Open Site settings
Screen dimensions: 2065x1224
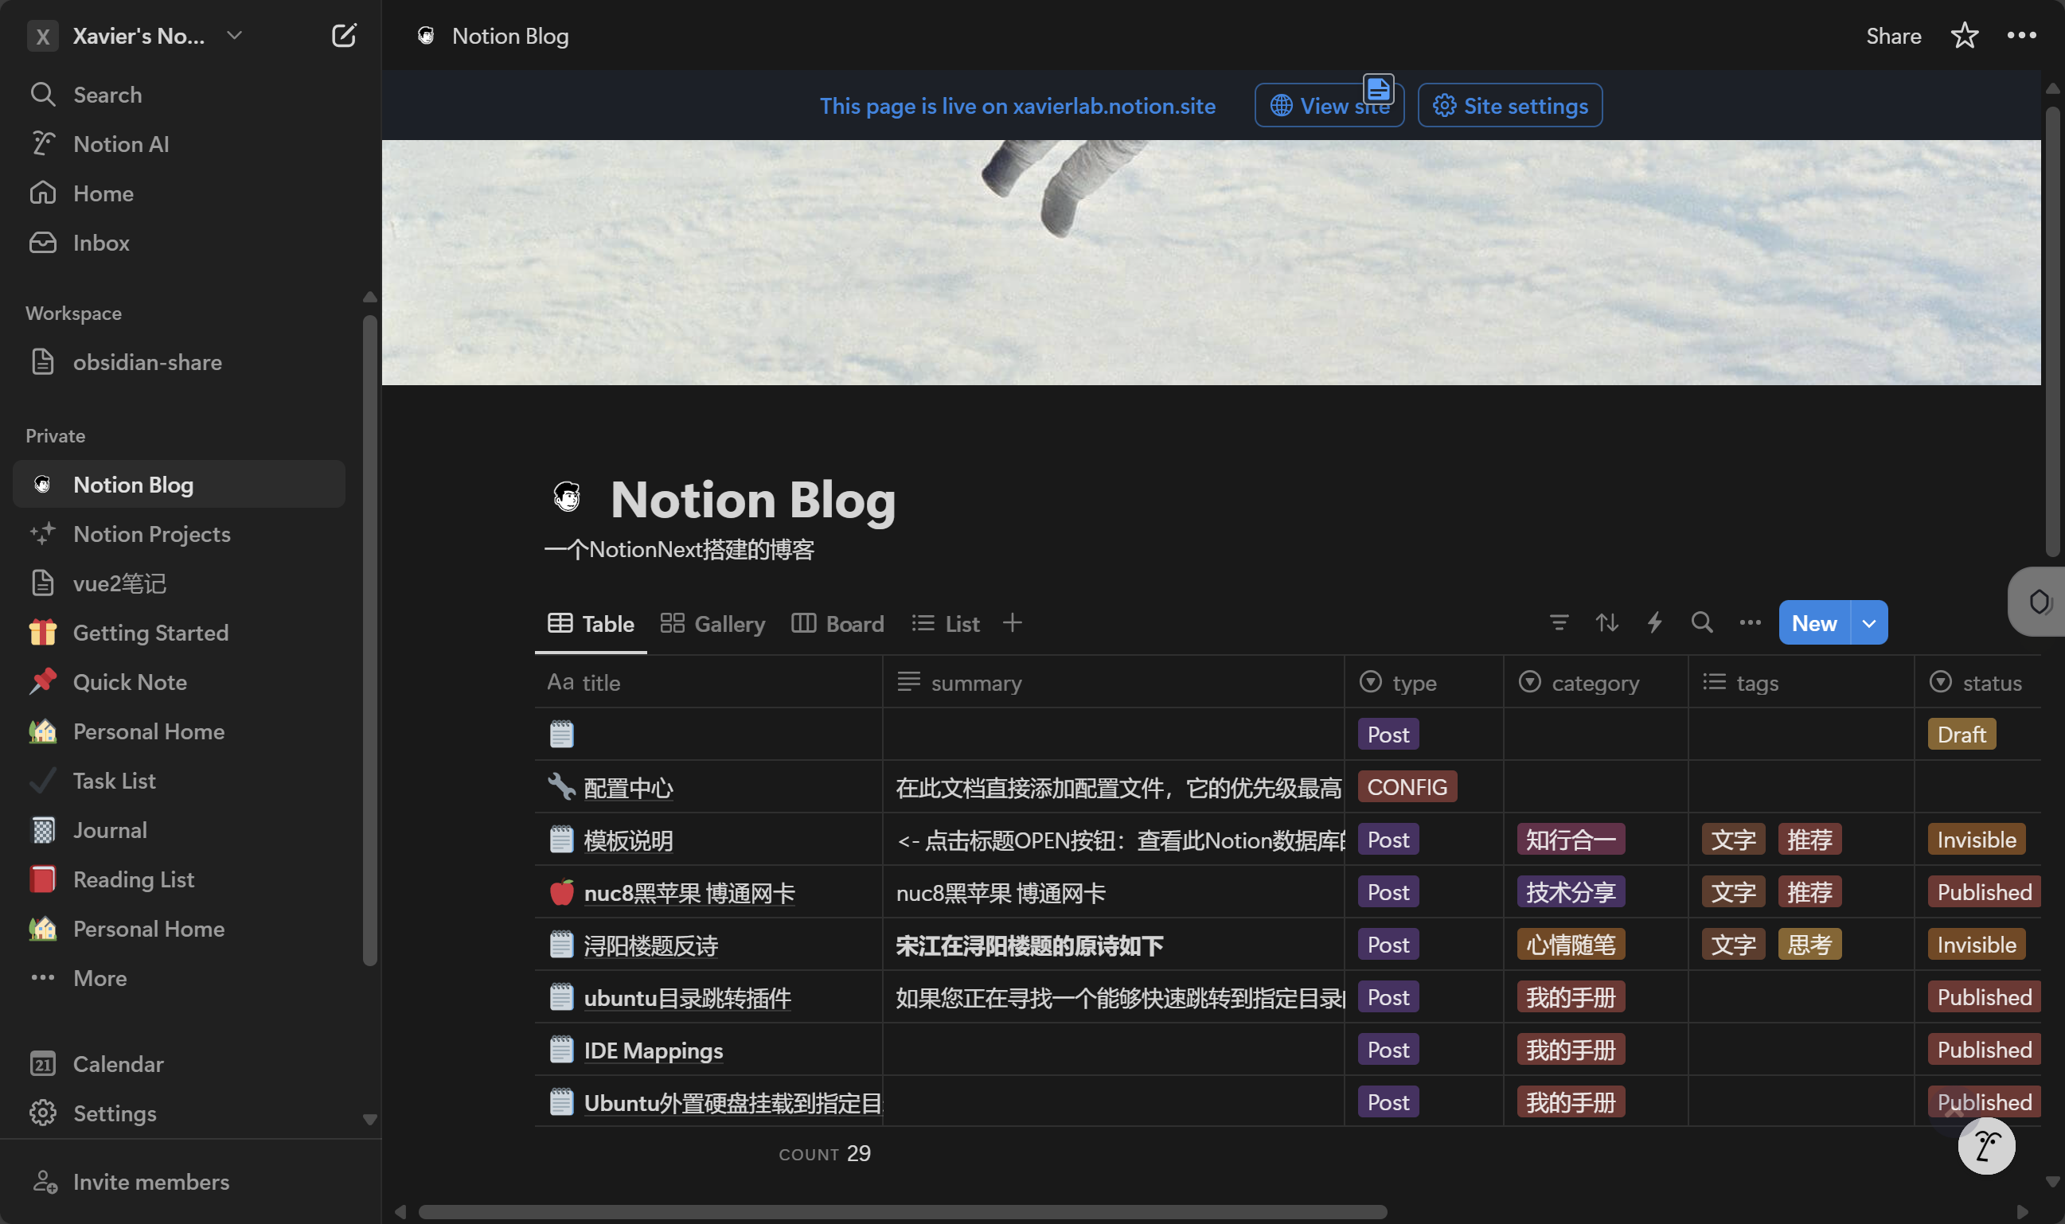pos(1510,106)
